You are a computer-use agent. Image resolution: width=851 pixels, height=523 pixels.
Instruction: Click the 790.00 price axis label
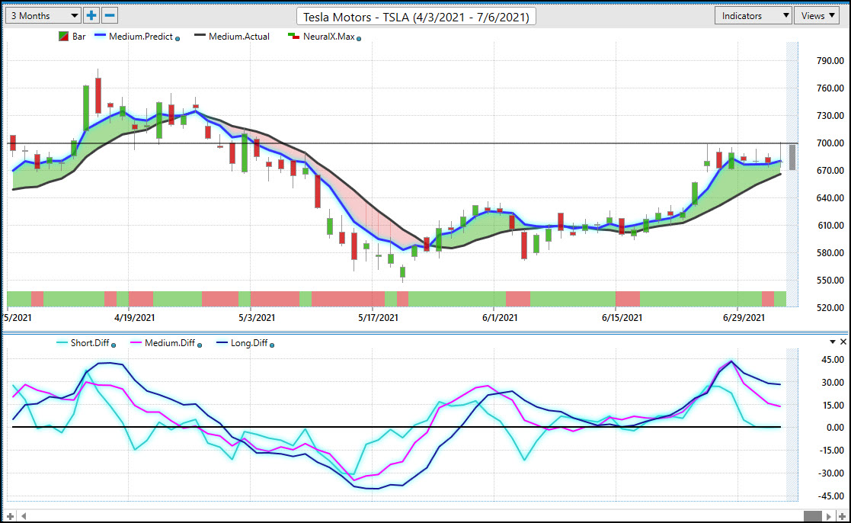[830, 60]
